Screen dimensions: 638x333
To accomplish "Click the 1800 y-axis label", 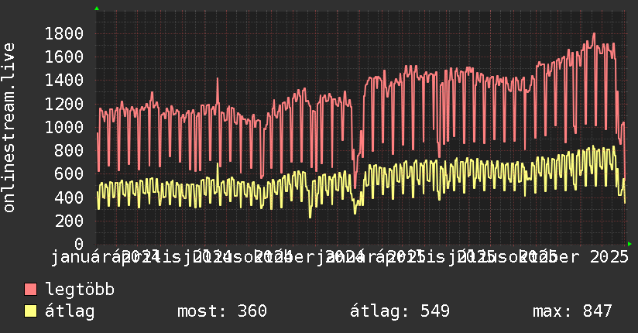I will (64, 33).
